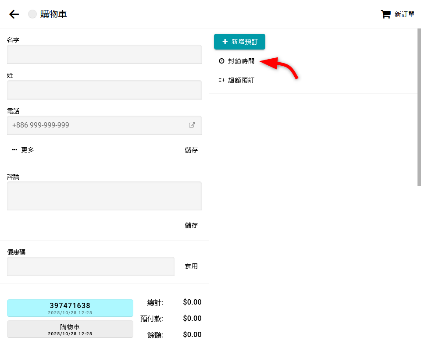Click the three-dots icon next to 更多
Image resolution: width=421 pixels, height=344 pixels.
tap(14, 150)
